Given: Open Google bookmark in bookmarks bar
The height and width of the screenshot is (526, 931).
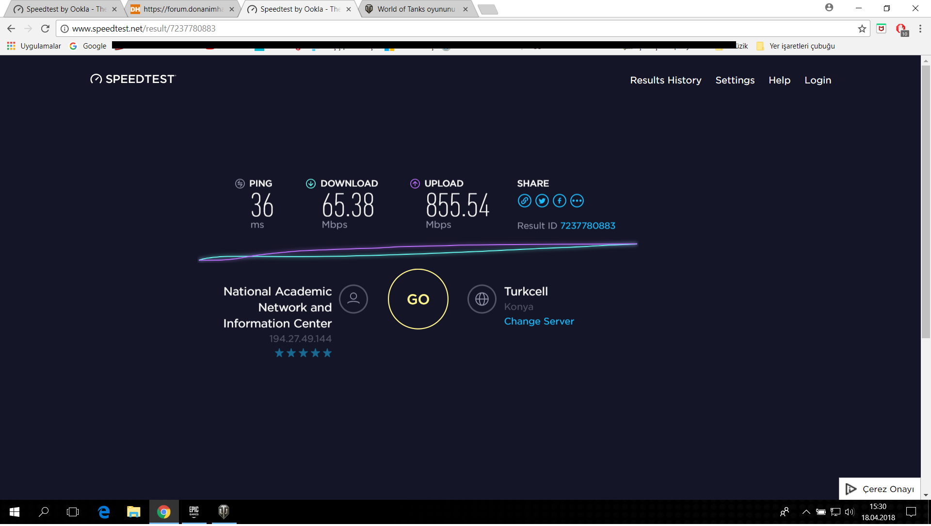Looking at the screenshot, I should tap(88, 46).
